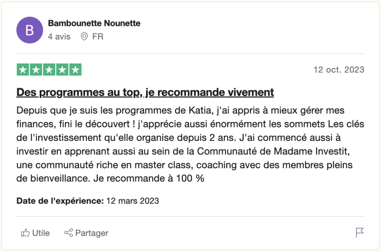The height and width of the screenshot is (252, 381).
Task: Click the purple B avatar icon
Action: pyautogui.click(x=30, y=30)
